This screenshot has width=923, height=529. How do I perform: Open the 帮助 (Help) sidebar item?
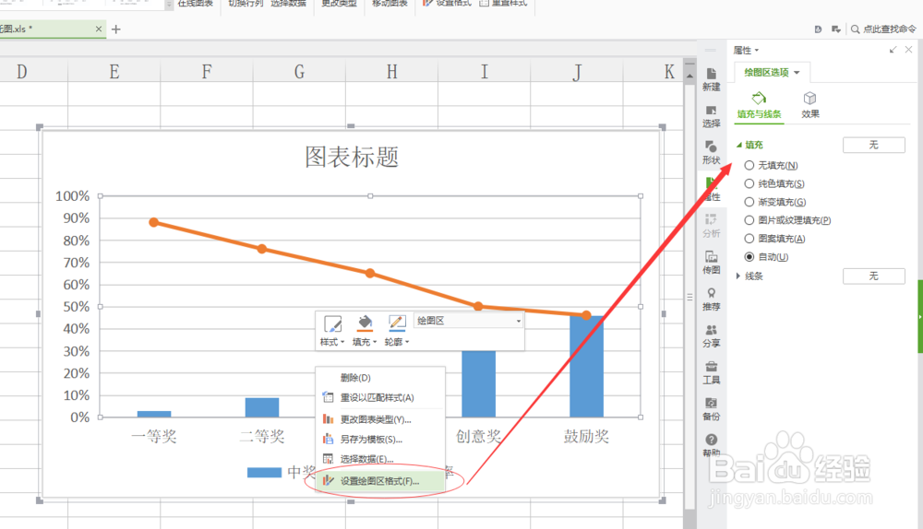click(x=711, y=445)
